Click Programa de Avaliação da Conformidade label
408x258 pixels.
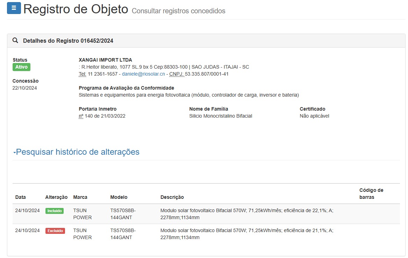[127, 88]
